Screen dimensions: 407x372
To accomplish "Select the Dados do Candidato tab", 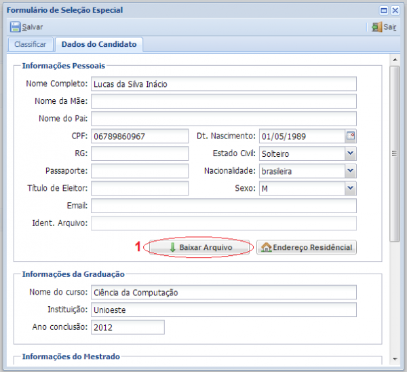I will click(98, 44).
